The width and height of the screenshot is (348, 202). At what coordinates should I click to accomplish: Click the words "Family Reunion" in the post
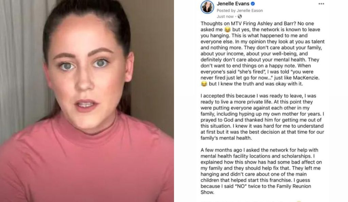295,186
